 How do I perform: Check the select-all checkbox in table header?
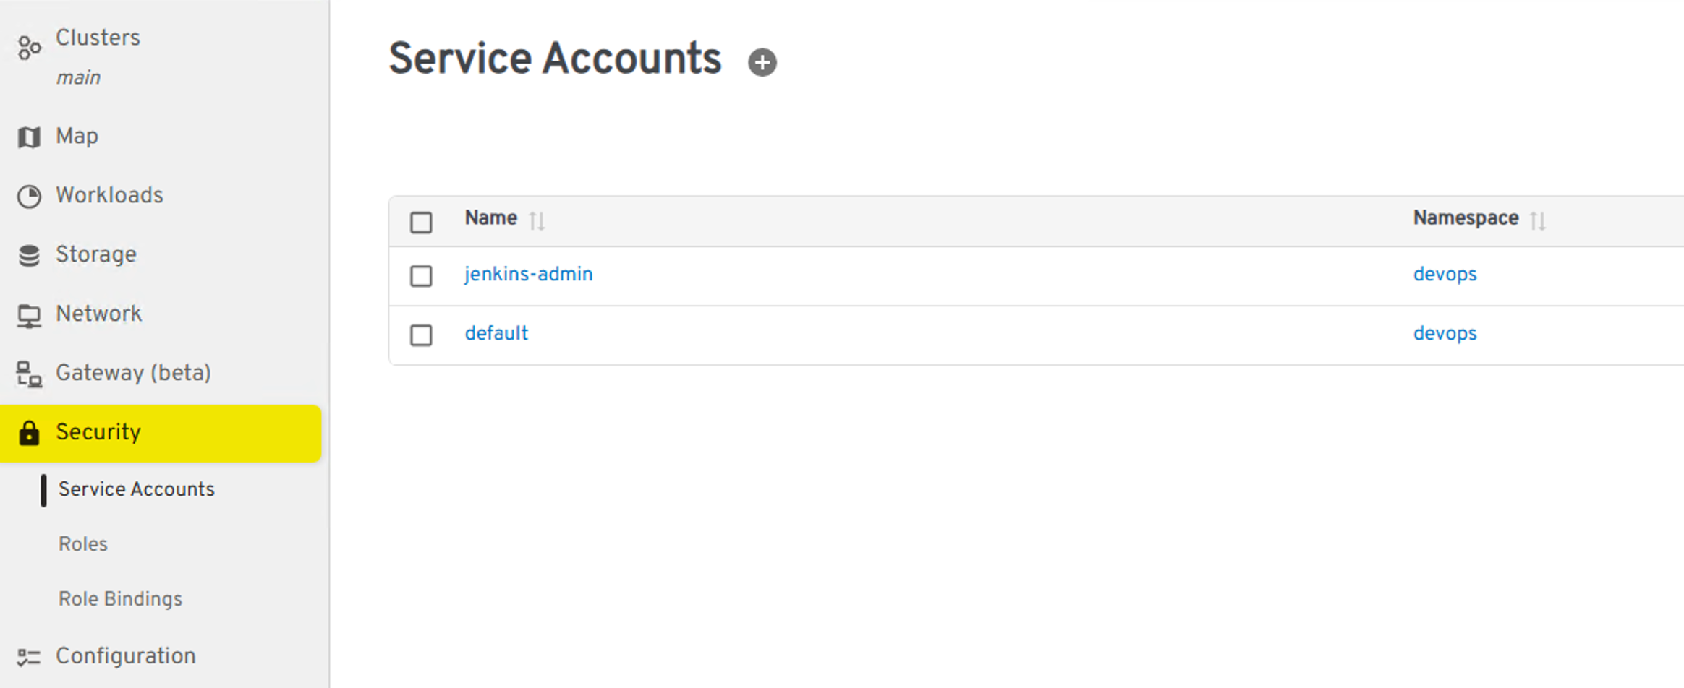point(421,222)
